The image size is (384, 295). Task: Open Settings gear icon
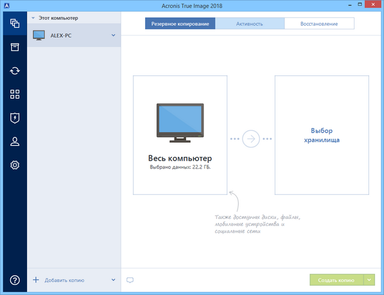[14, 165]
